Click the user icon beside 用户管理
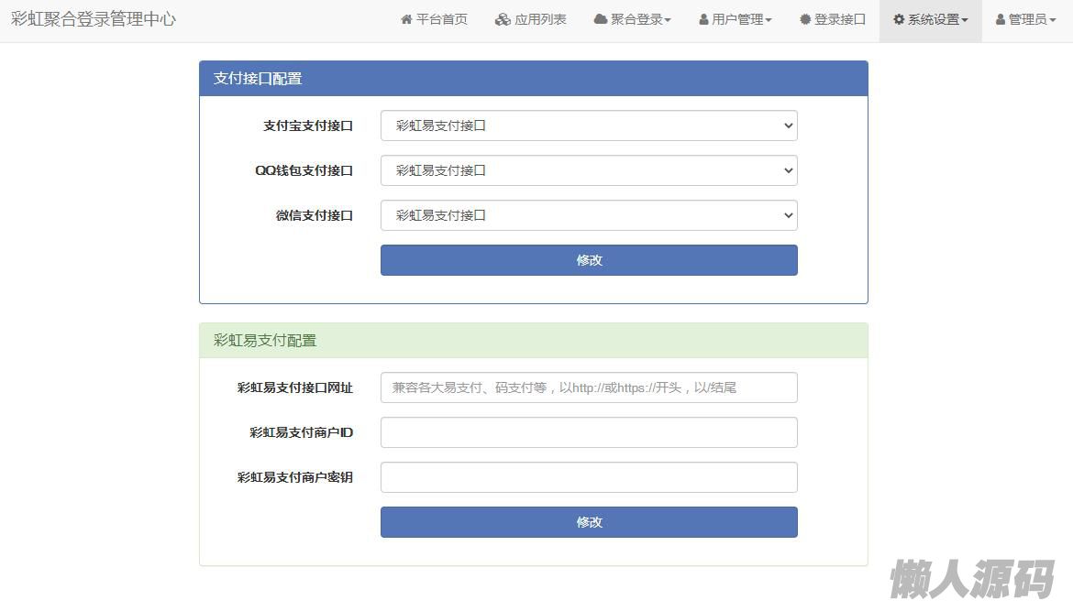This screenshot has height=611, width=1073. pos(703,19)
